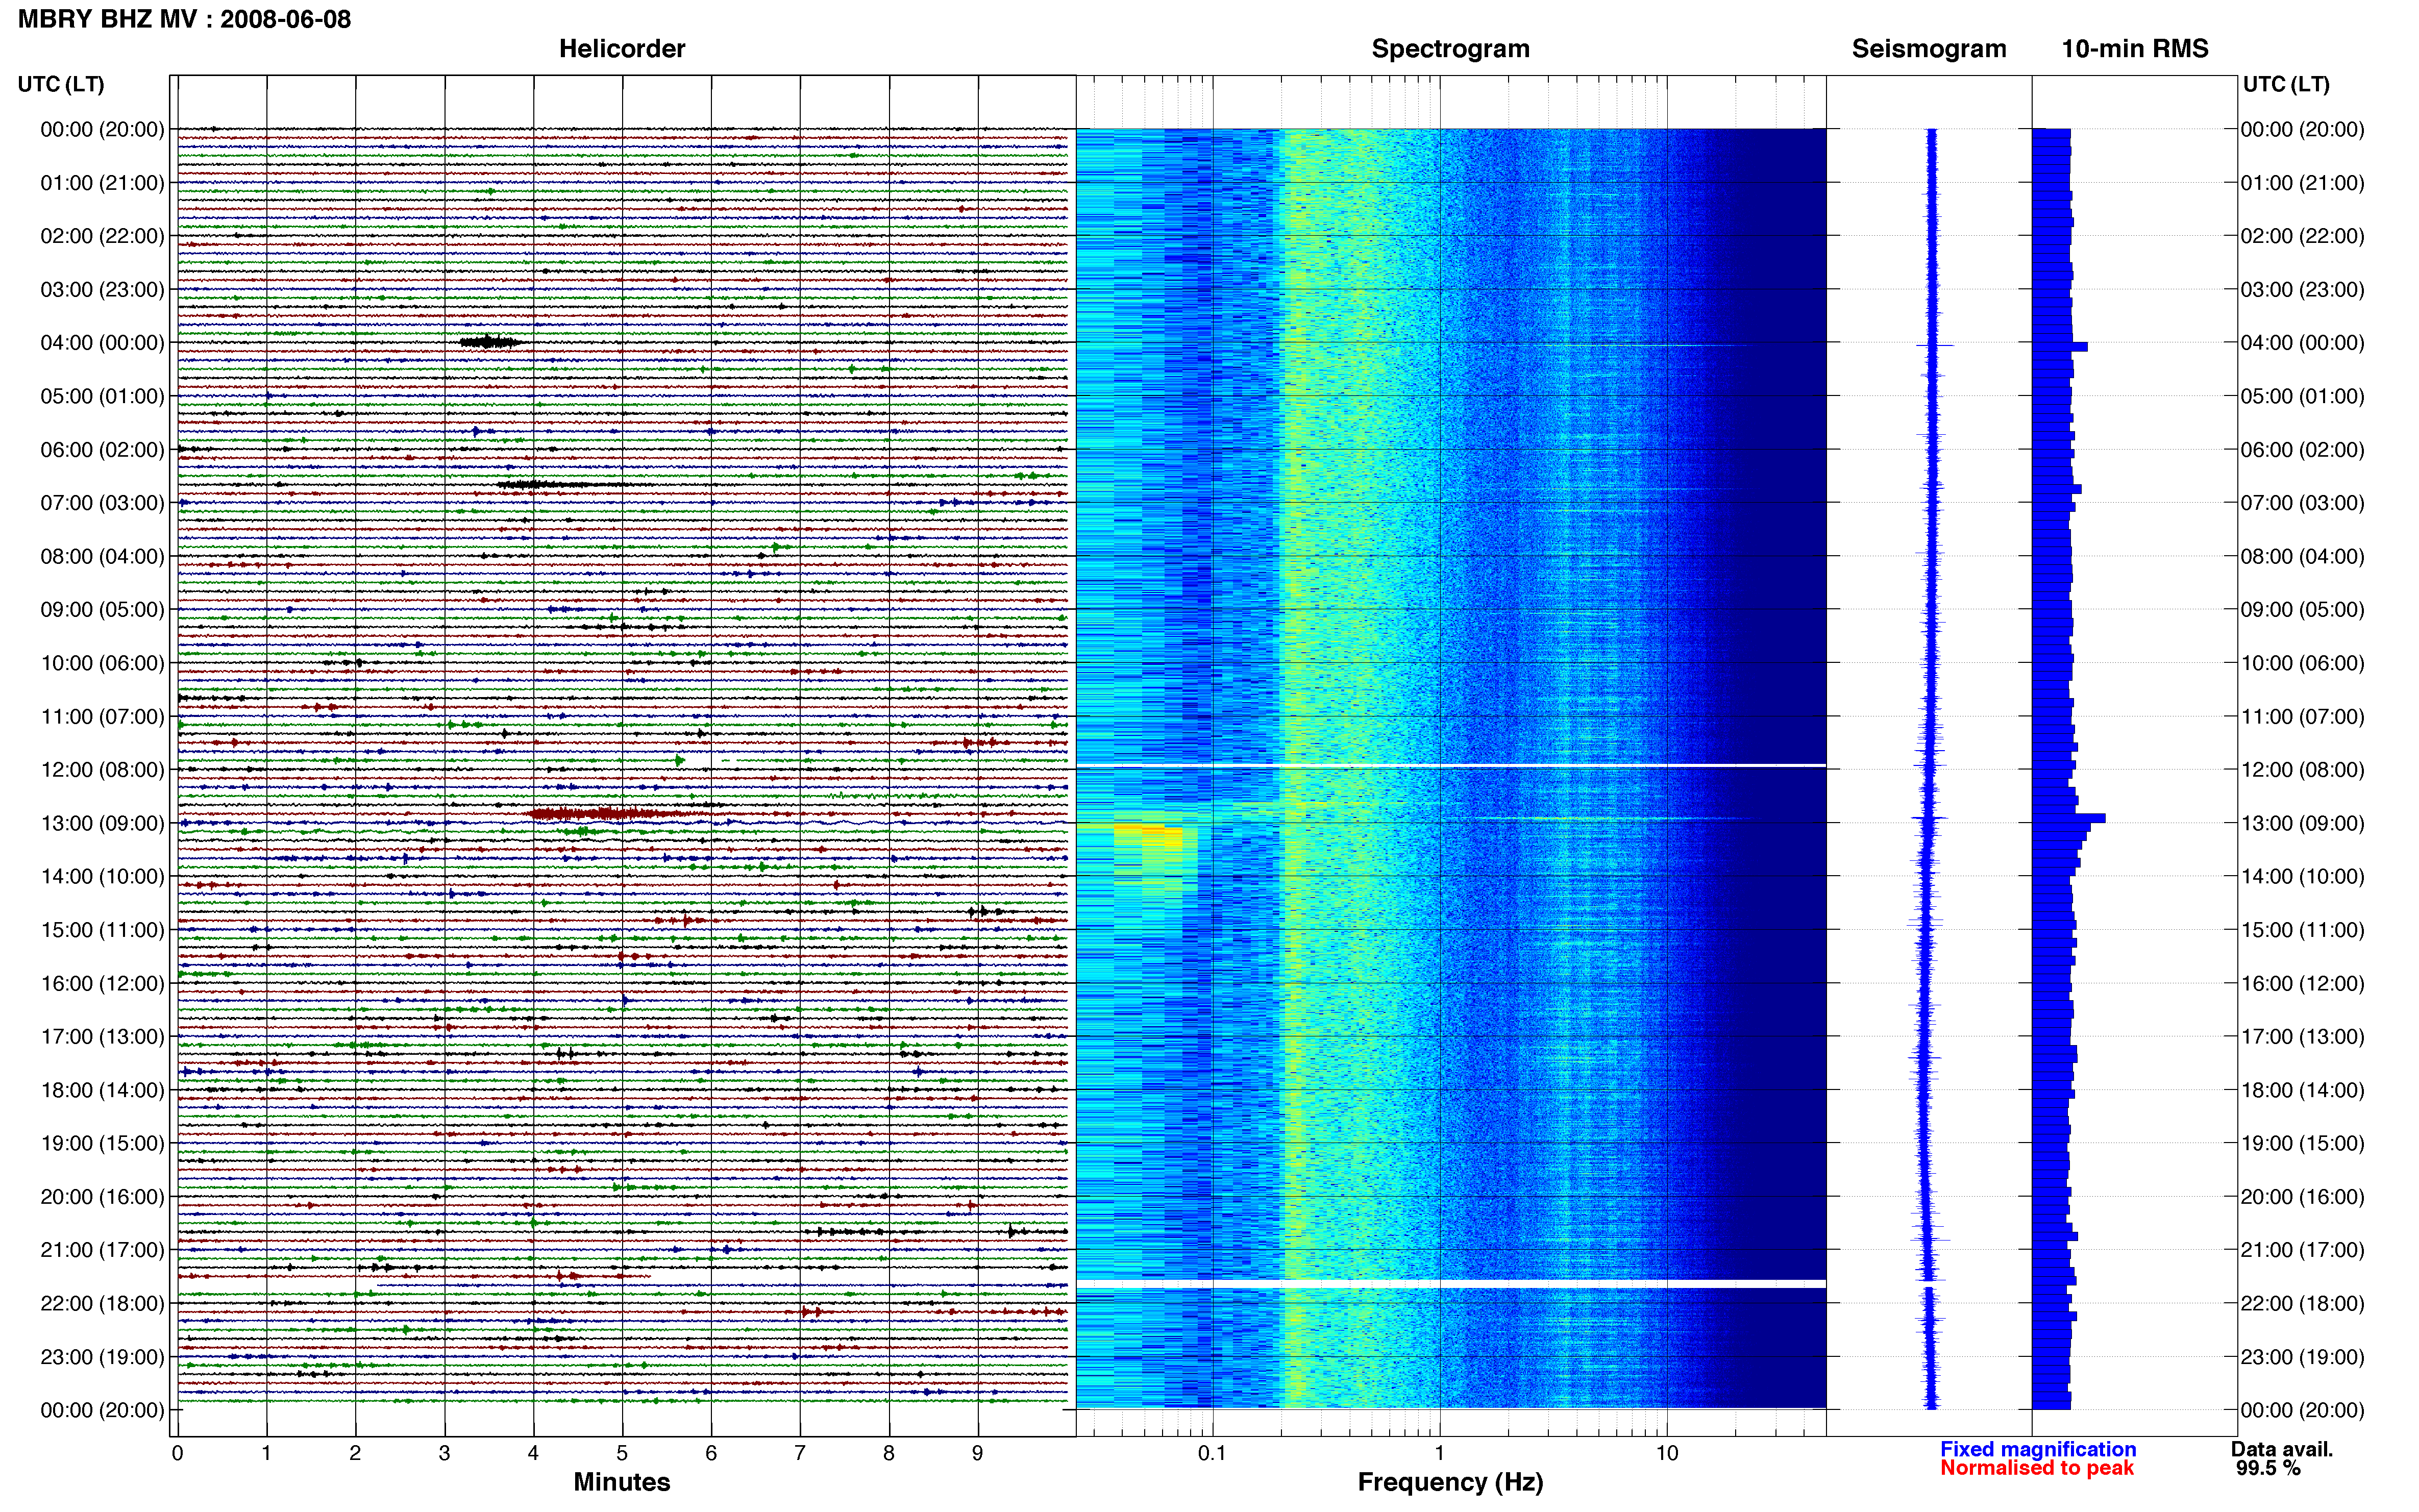Click the 'Frequency (Hz)' axis title
This screenshot has width=2419, height=1512.
point(1450,1482)
